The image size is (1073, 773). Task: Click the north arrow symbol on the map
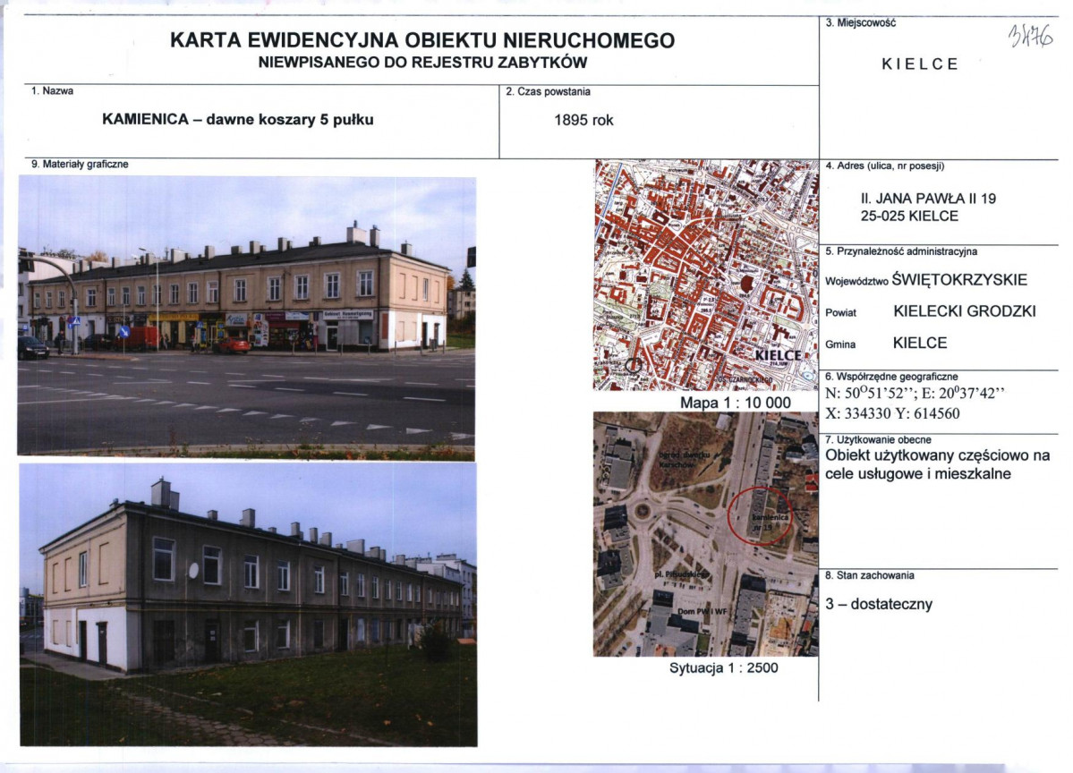coord(634,366)
